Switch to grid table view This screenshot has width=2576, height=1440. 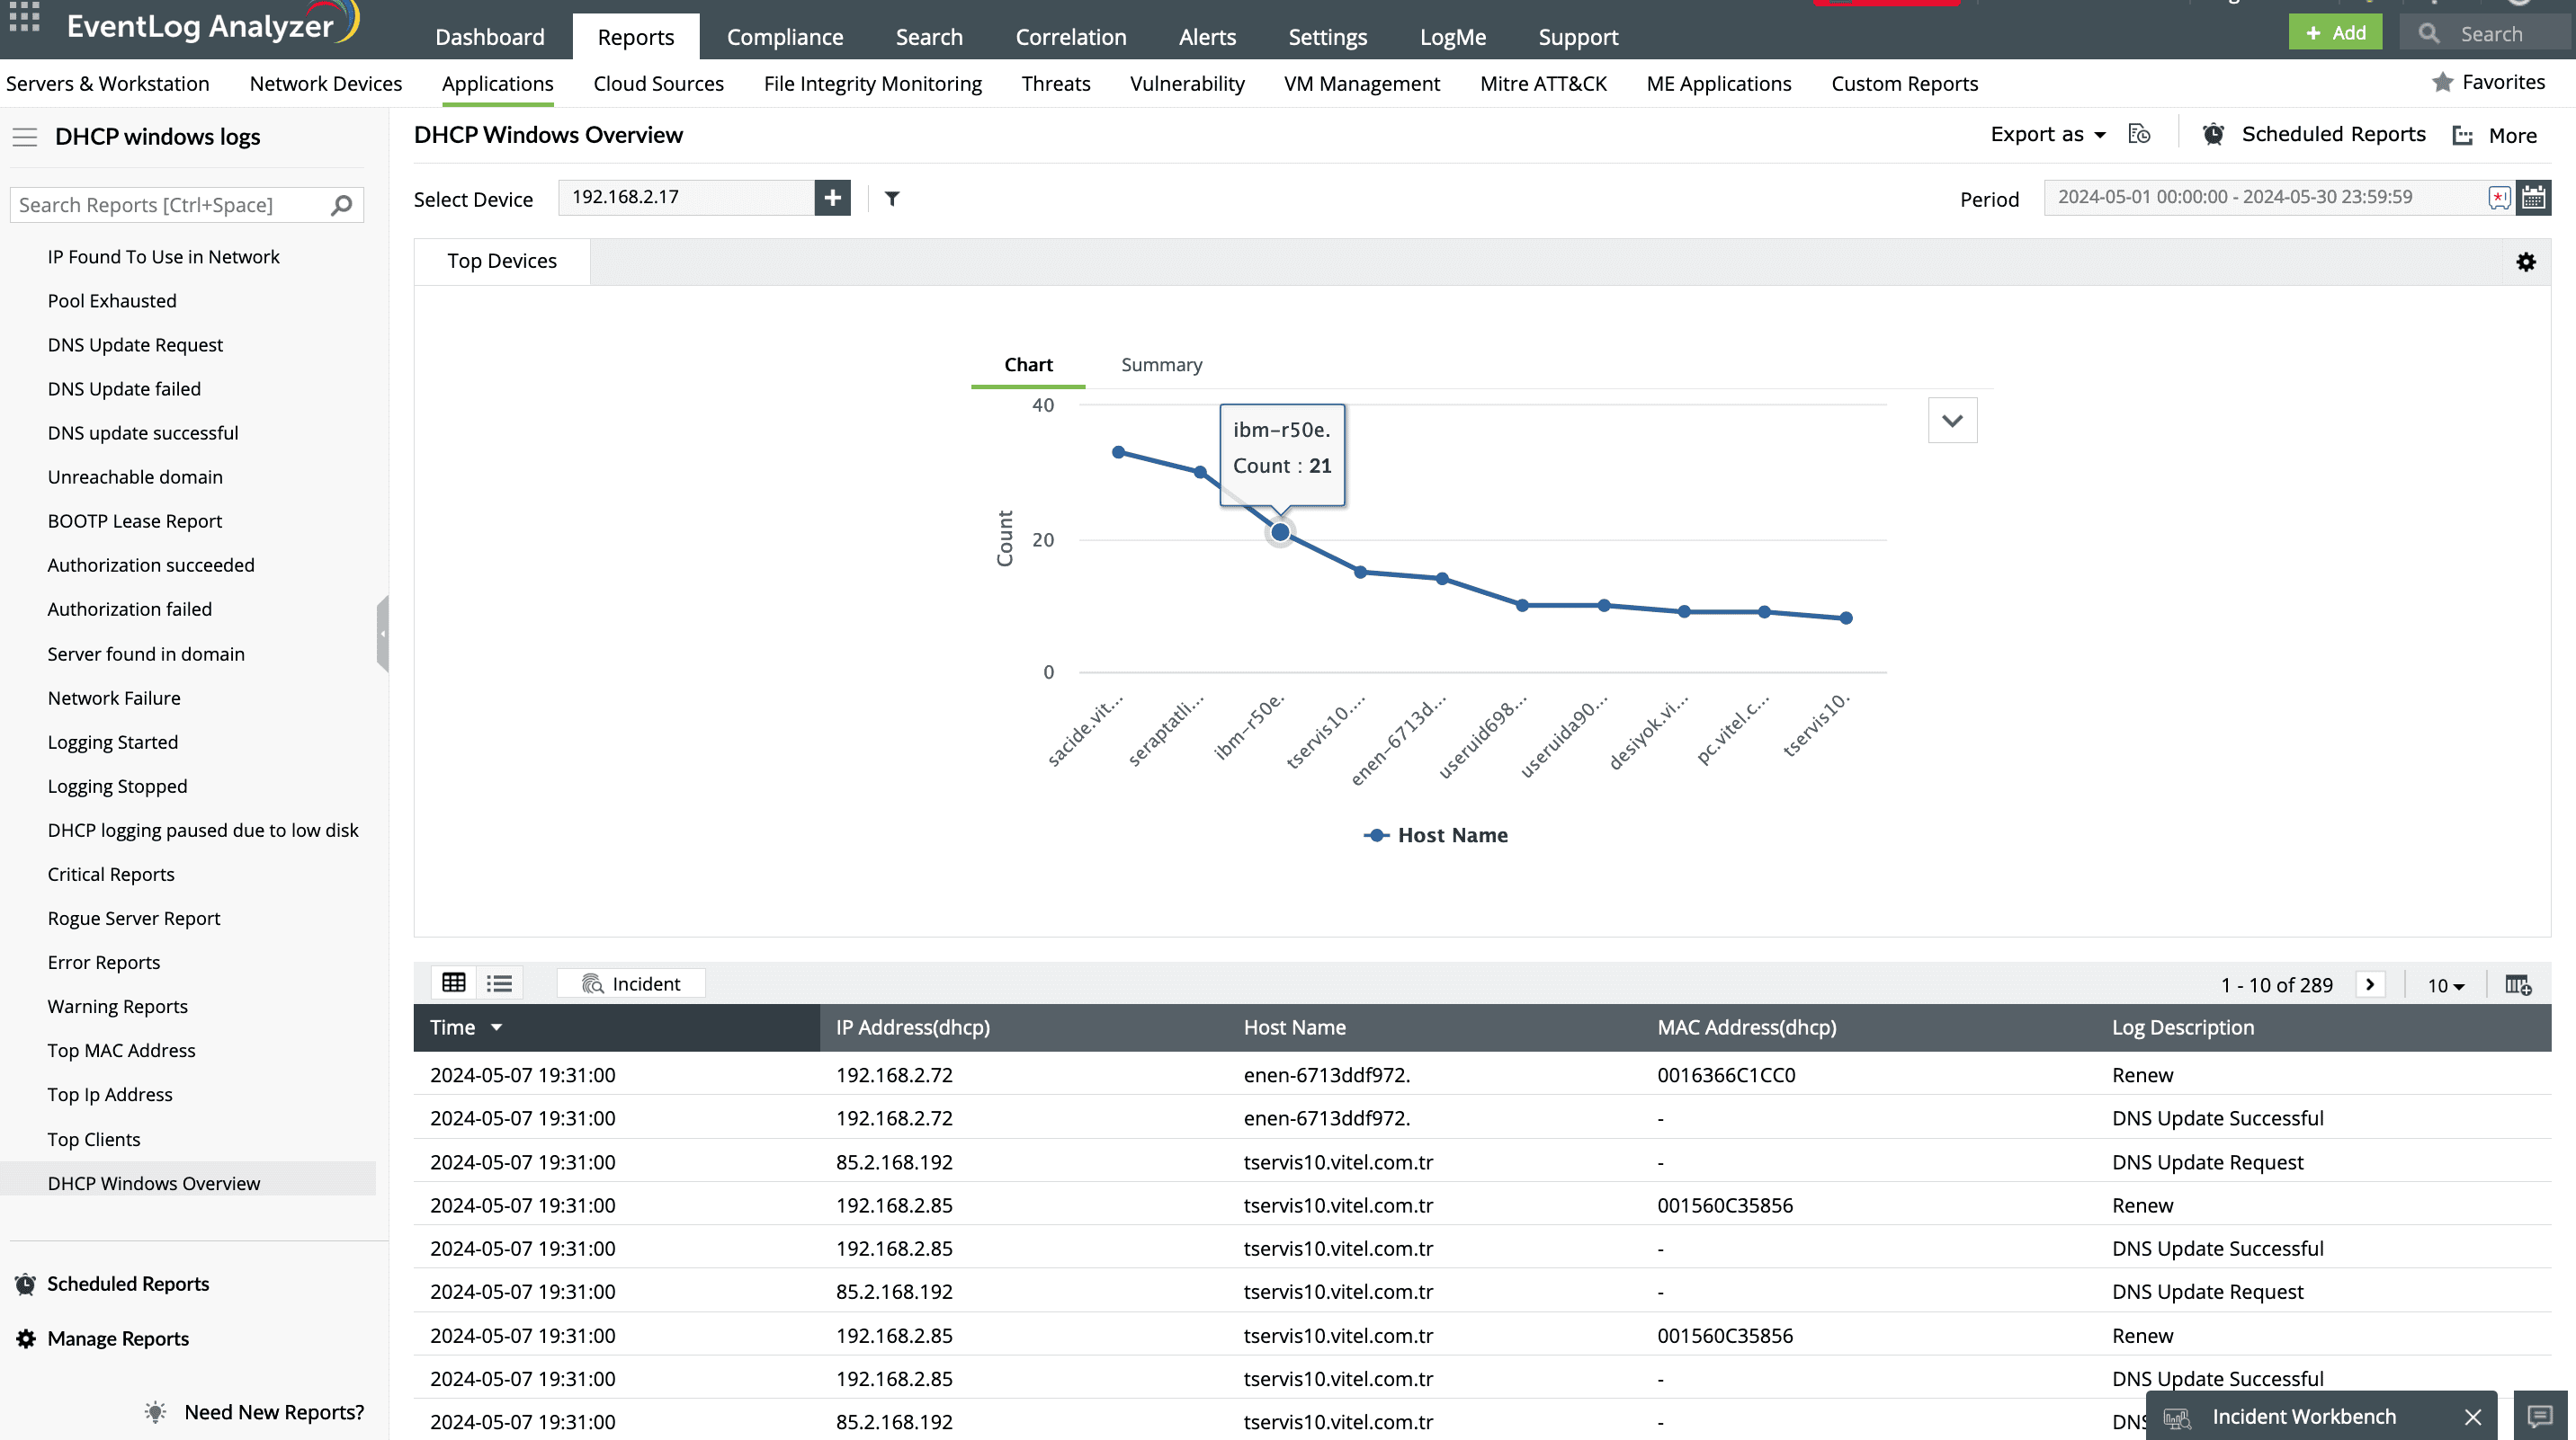[454, 983]
